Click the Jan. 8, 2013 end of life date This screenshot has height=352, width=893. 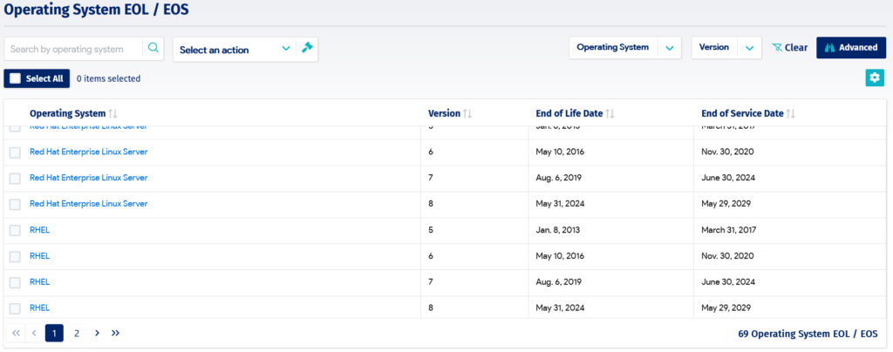click(557, 230)
